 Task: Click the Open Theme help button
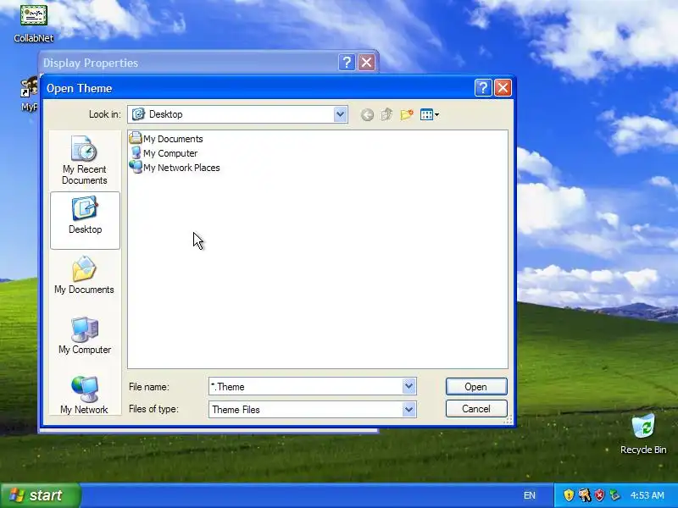coord(483,88)
